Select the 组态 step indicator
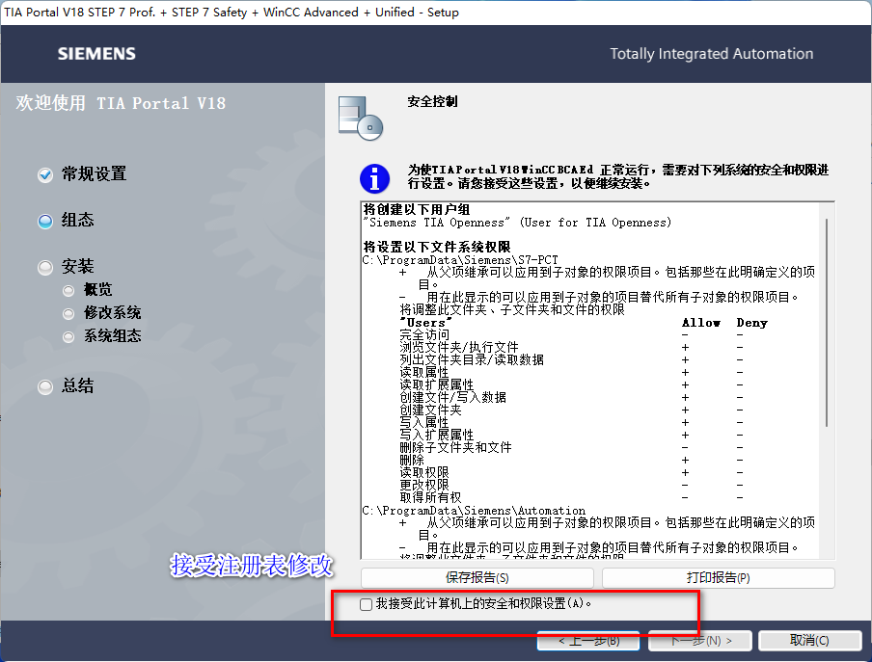This screenshot has width=872, height=662. (45, 221)
